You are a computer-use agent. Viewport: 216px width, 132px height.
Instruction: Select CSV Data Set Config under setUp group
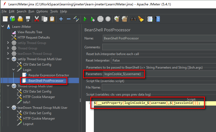(x=37, y=65)
